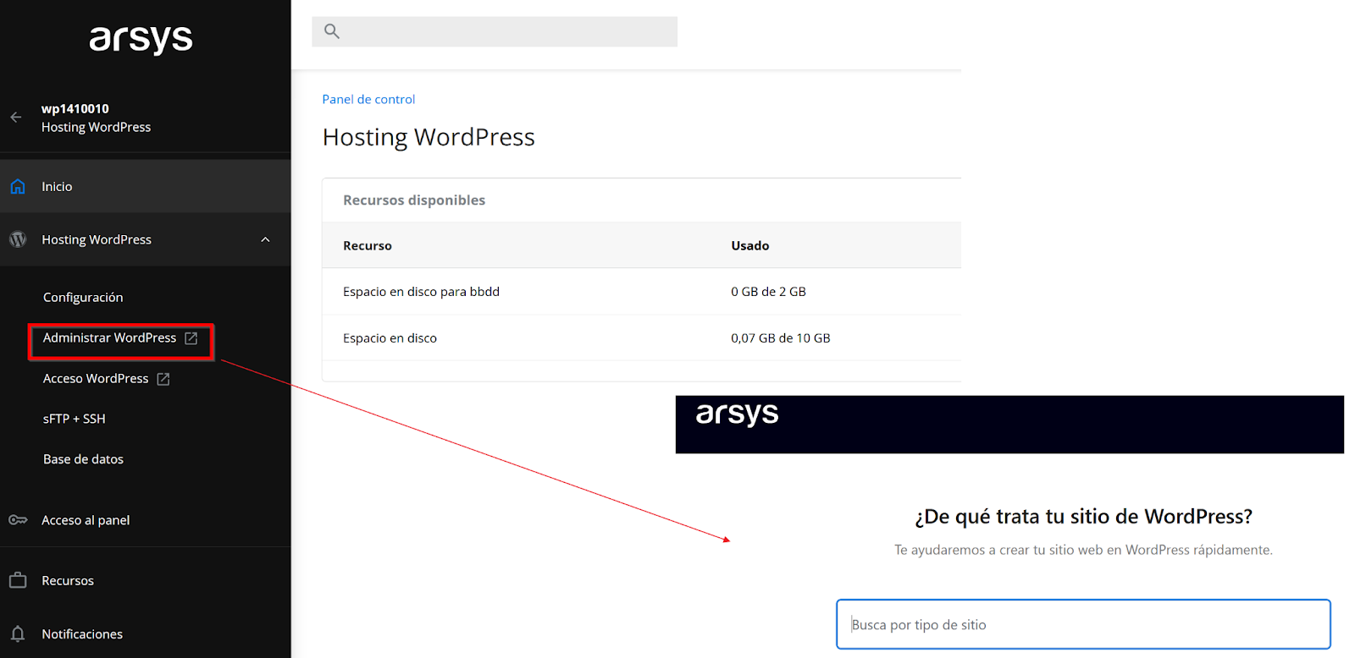The height and width of the screenshot is (658, 1355).
Task: Open Configuración in the sidebar
Action: click(83, 297)
